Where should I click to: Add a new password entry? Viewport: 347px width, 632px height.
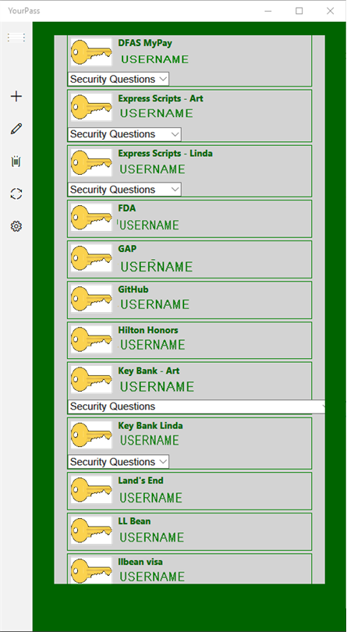16,96
